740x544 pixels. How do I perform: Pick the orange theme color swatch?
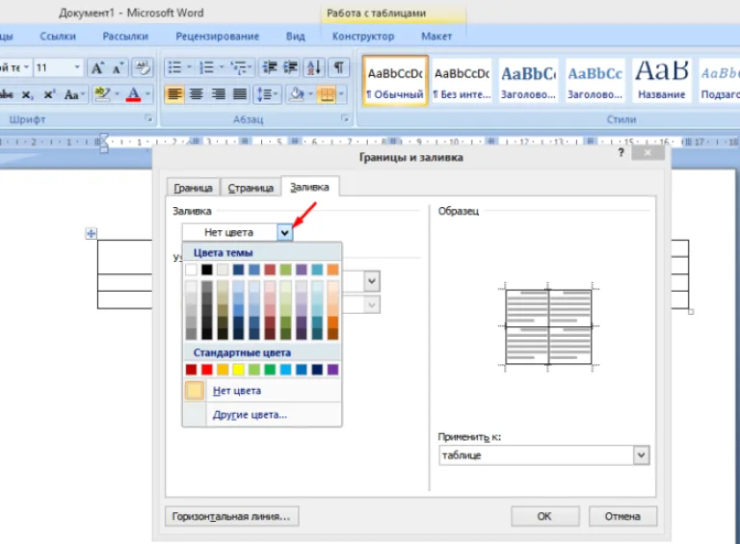(x=332, y=270)
